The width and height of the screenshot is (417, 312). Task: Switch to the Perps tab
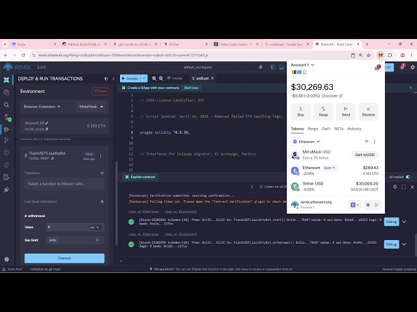(313, 129)
